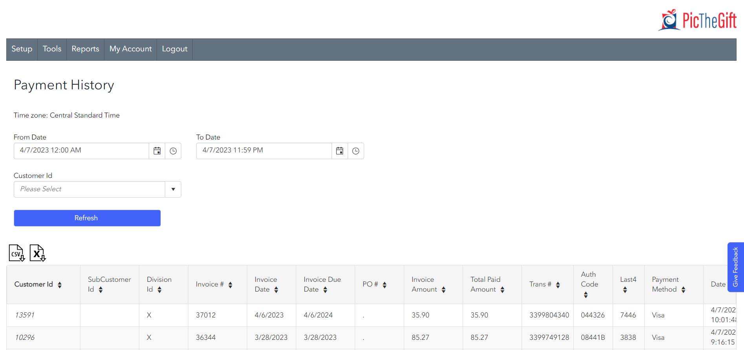
Task: Expand the Customer Id dropdown arrow
Action: coord(173,189)
